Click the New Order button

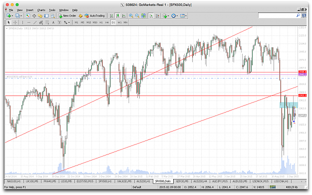(67, 16)
